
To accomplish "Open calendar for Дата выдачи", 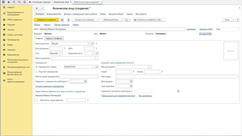I will (x=131, y=82).
